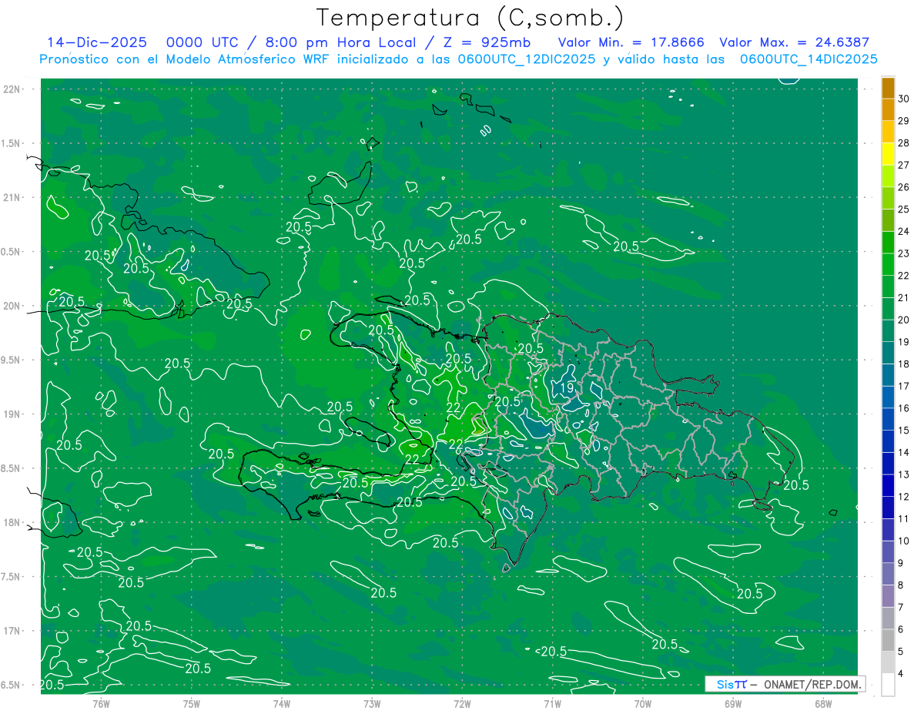Select the dark orange swatch above 30

pos(889,87)
